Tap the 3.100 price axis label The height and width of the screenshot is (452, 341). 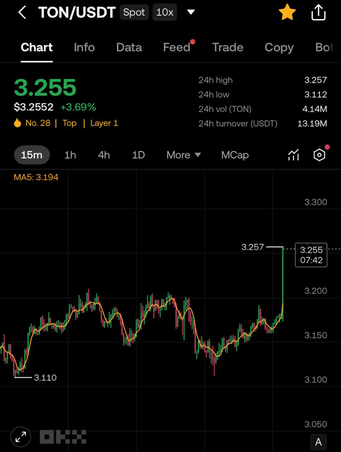[x=316, y=380]
